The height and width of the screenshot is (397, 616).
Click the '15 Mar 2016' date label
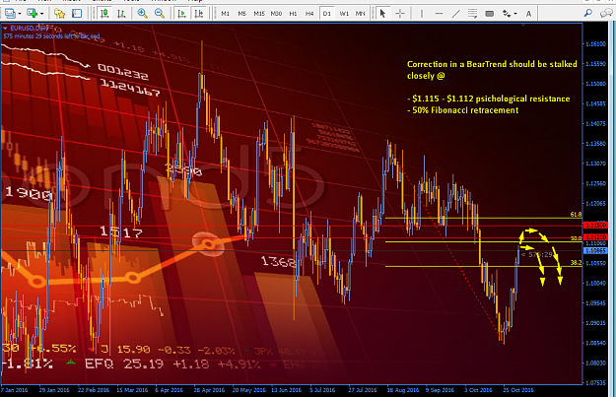(132, 390)
